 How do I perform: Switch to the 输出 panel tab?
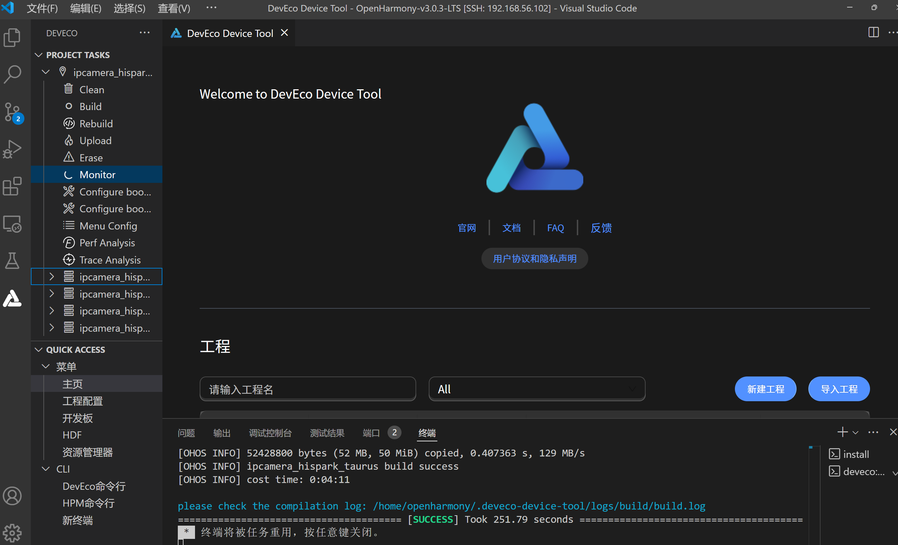pyautogui.click(x=222, y=433)
